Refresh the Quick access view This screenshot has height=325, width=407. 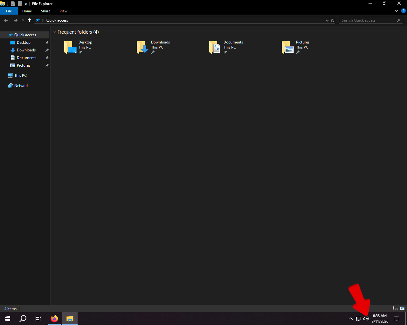tap(333, 20)
